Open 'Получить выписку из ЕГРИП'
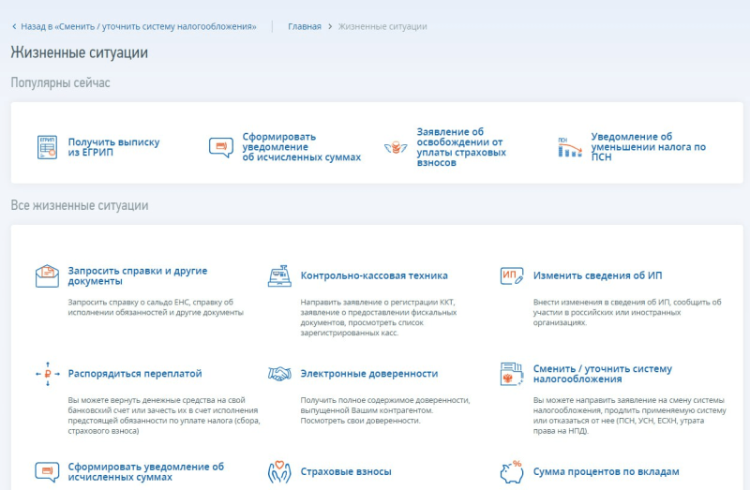The image size is (750, 490). (x=113, y=147)
